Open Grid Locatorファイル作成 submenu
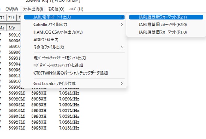206x139 pixels. (x=74, y=83)
